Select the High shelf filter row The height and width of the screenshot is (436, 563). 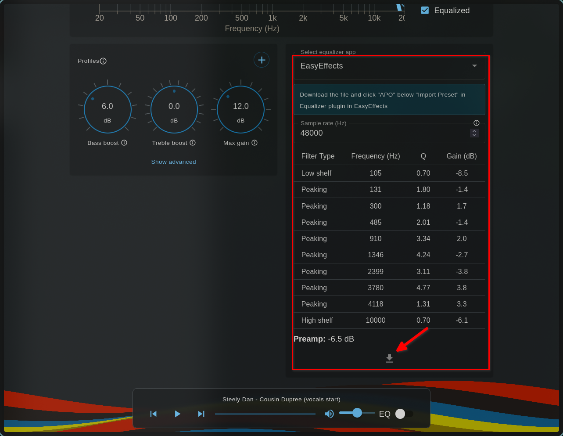(x=389, y=320)
